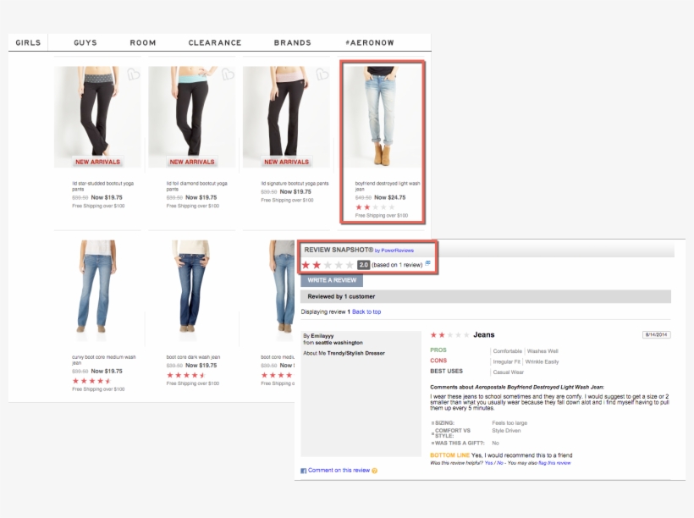This screenshot has width=694, height=518.
Task: Open boyfriend destroyed light wash jean image
Action: [383, 117]
